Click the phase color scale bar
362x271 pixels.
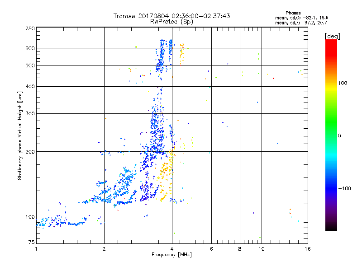[x=331, y=135]
